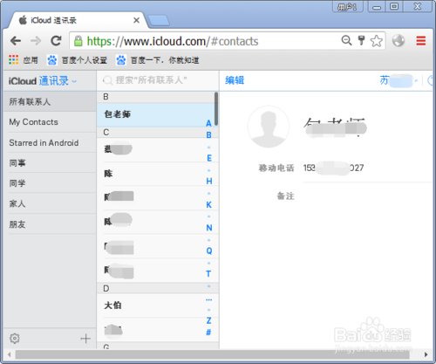Image resolution: width=436 pixels, height=364 pixels.
Task: Open the 百度一下,你就知道 bookmark
Action: 158,60
